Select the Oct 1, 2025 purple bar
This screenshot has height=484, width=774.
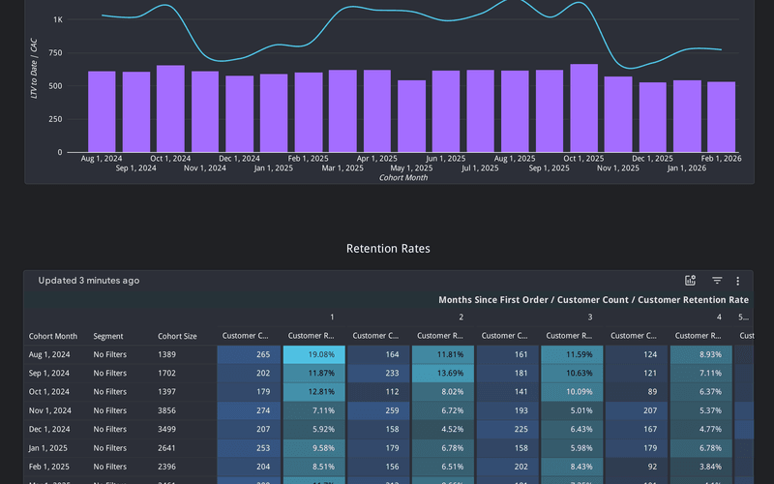tap(583, 108)
